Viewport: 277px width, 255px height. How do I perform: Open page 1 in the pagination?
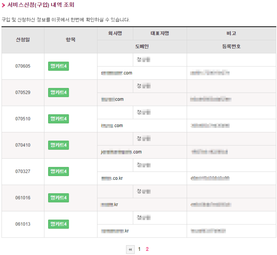click(139, 249)
